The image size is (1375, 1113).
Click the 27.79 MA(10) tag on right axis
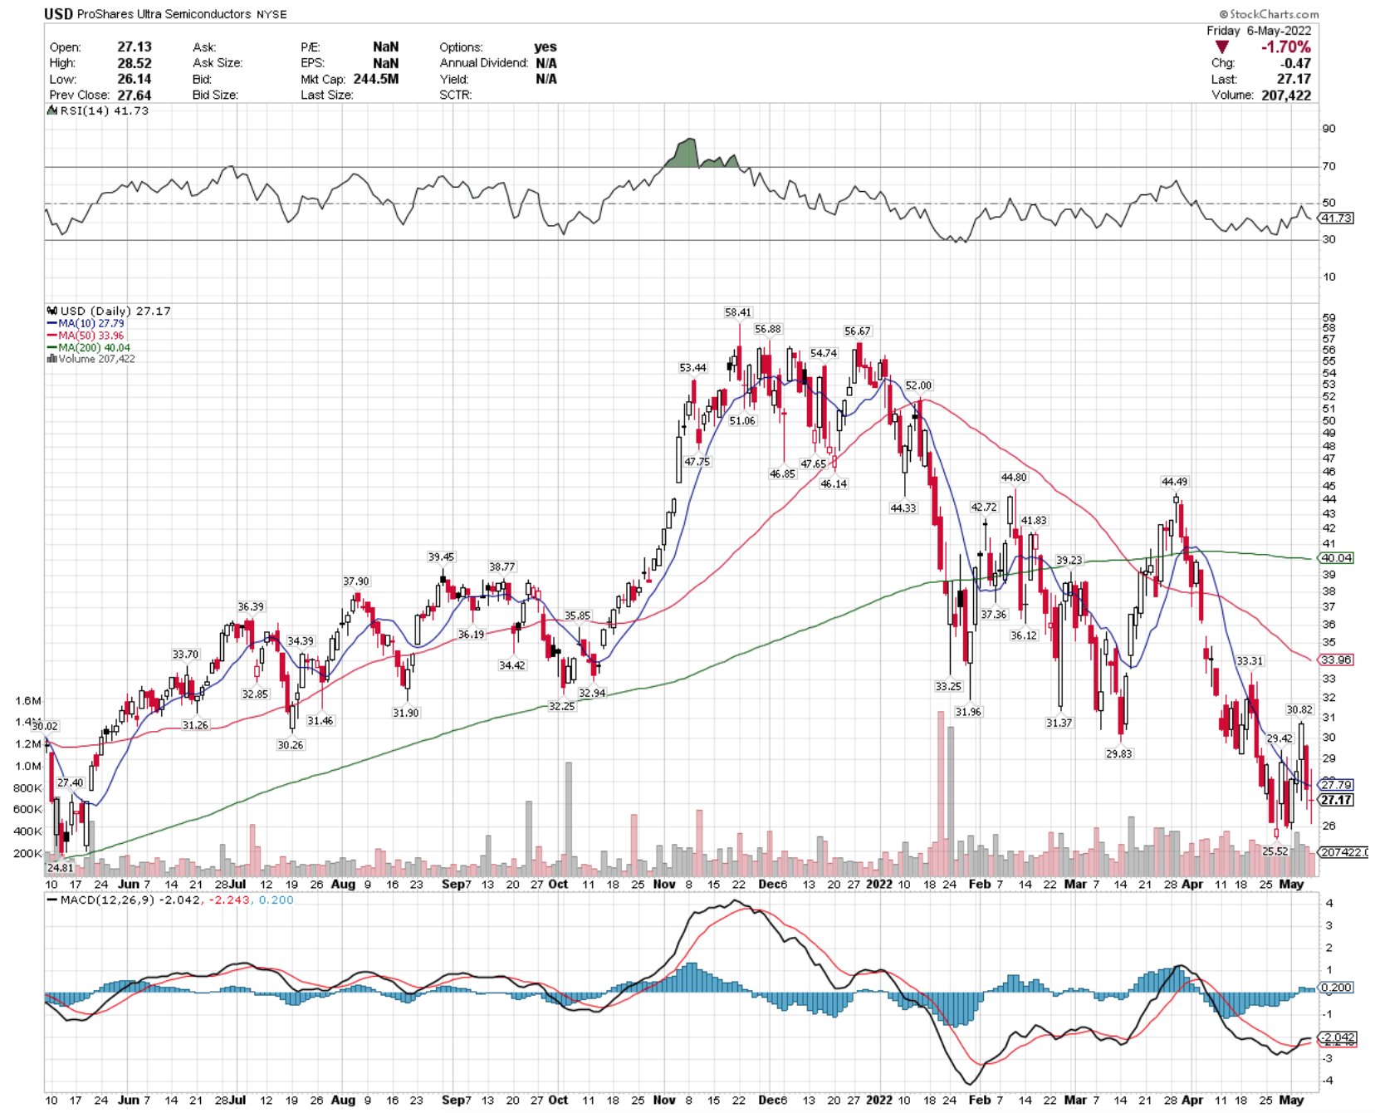pyautogui.click(x=1336, y=784)
